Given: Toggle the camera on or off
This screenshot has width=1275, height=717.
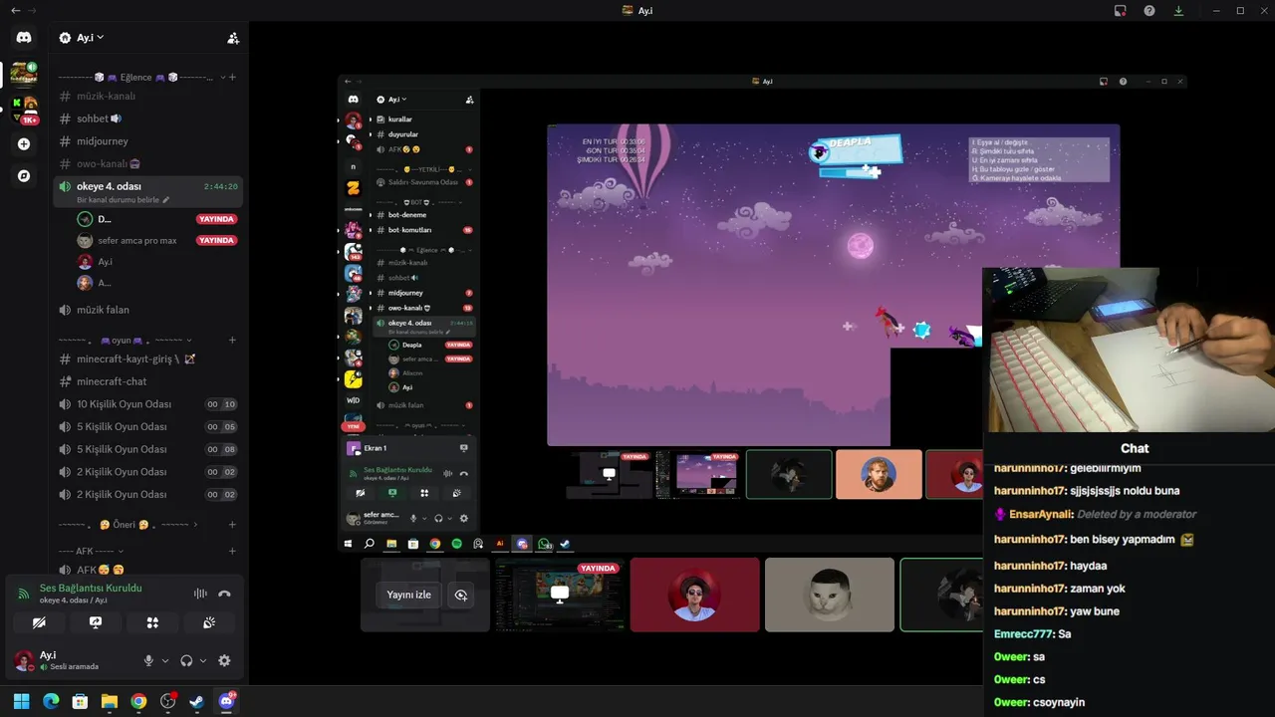Looking at the screenshot, I should pyautogui.click(x=39, y=622).
